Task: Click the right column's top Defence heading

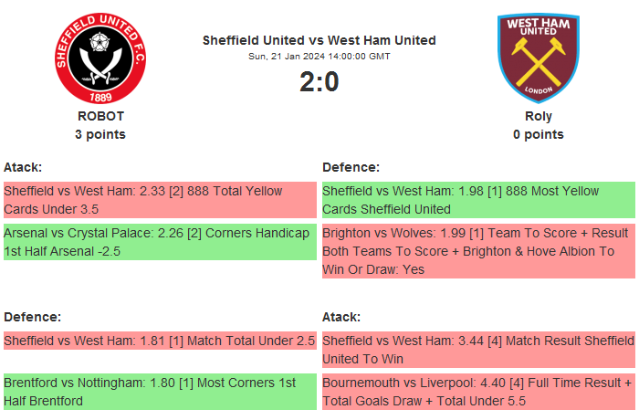Action: (x=351, y=167)
